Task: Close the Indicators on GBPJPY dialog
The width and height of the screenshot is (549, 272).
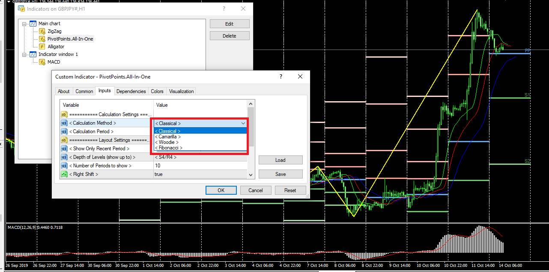Action: [244, 9]
